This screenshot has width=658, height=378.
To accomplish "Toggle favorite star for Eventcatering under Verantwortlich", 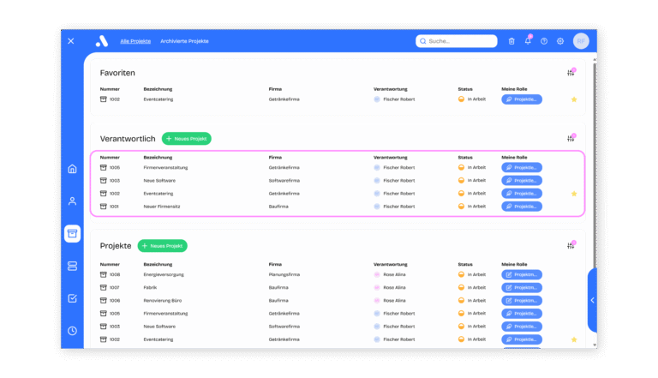I will (x=574, y=194).
